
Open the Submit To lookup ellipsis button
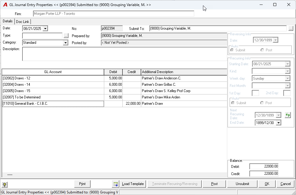tap(291, 29)
